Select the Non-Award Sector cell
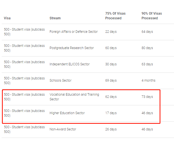Viewport: 174px width, 142px height. pyautogui.click(x=63, y=129)
